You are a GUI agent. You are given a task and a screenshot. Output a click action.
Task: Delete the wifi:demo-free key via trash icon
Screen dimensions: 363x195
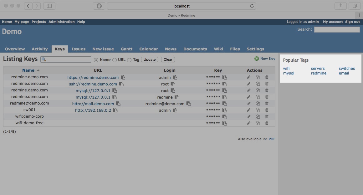(267, 123)
